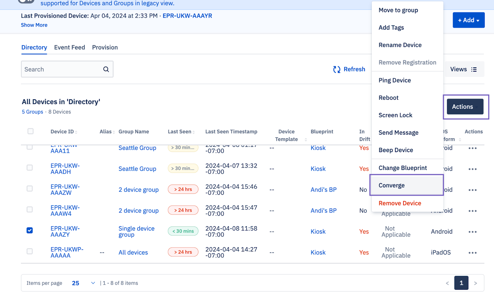Expand the + Add dropdown
494x299 pixels.
[468, 20]
